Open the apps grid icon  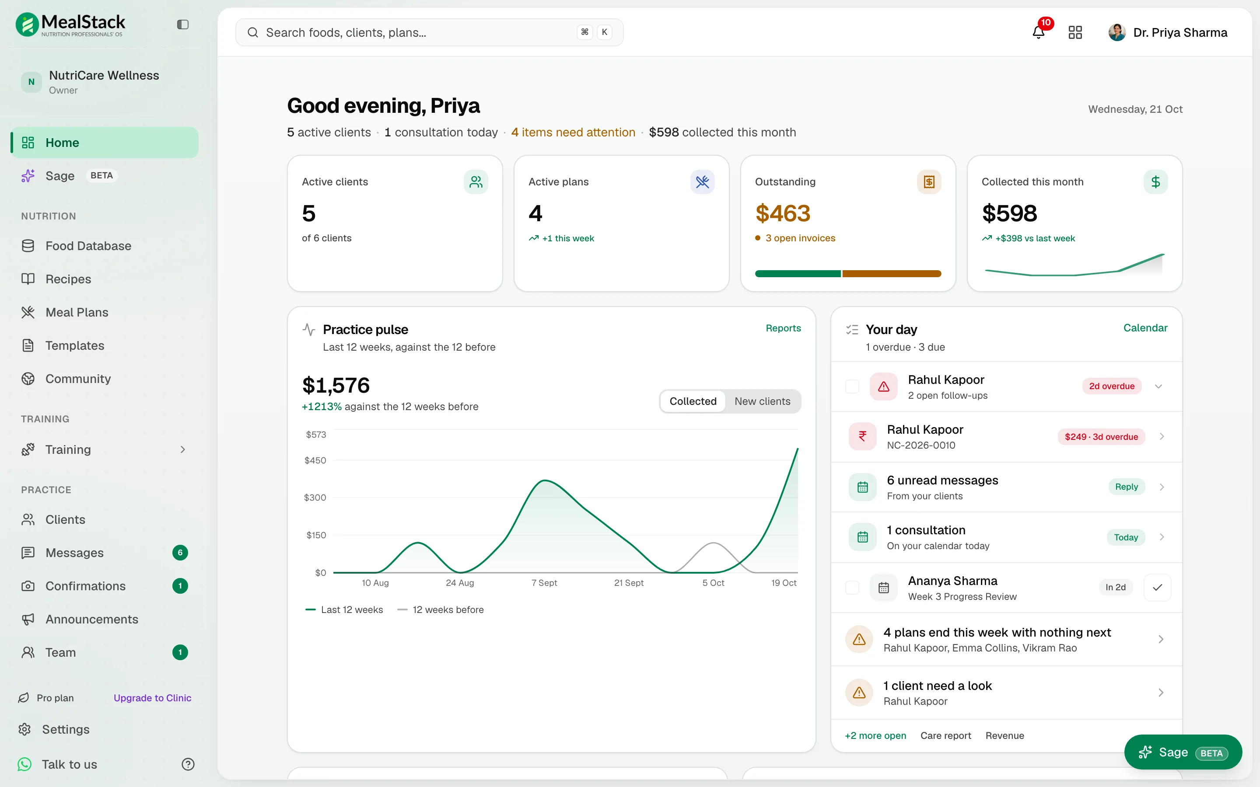[1075, 32]
